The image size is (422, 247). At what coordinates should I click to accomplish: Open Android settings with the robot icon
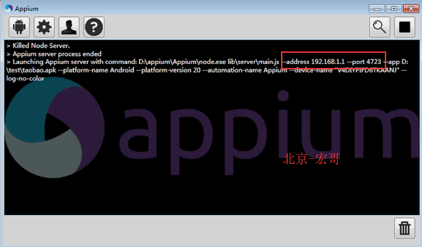click(x=19, y=27)
